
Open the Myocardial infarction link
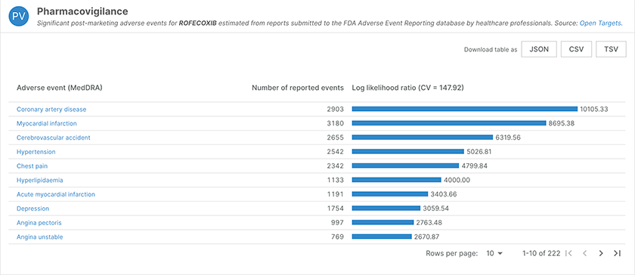pyautogui.click(x=47, y=124)
